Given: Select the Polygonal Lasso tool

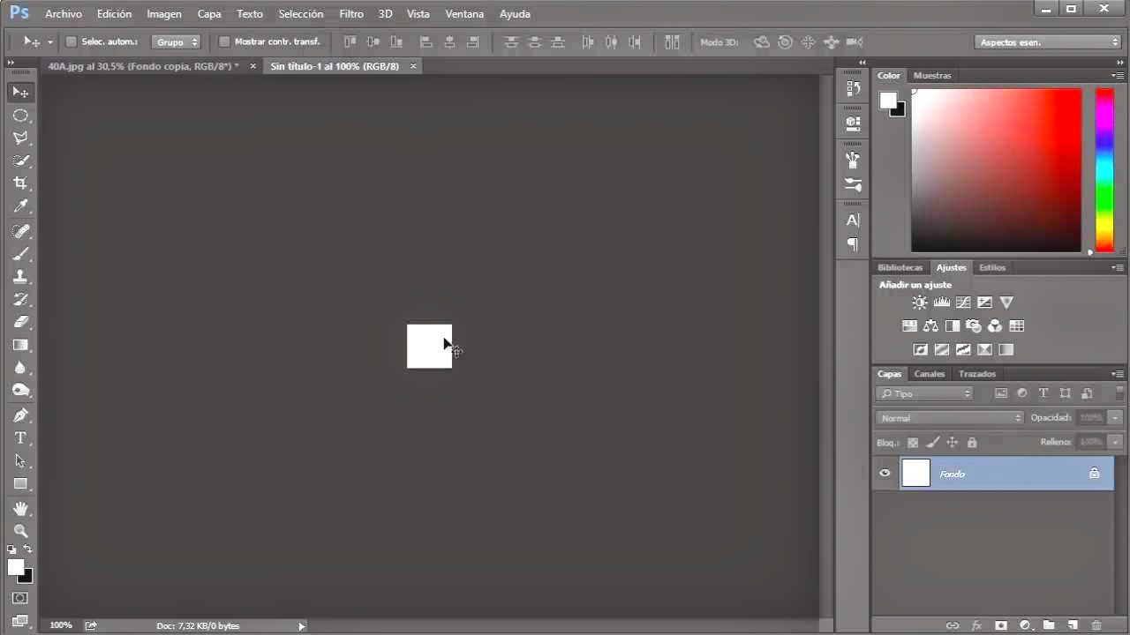Looking at the screenshot, I should 20,138.
